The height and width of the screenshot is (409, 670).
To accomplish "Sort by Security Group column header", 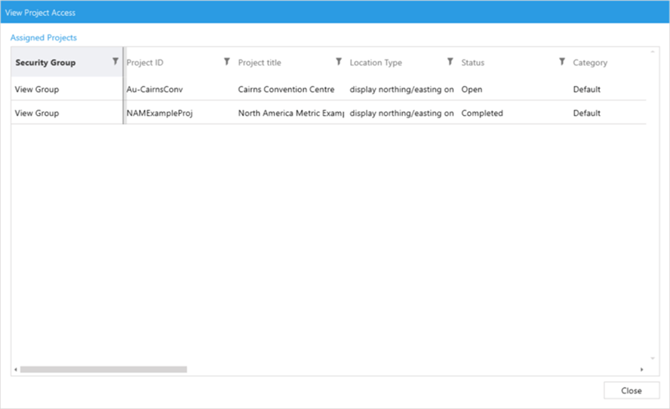I will 45,63.
